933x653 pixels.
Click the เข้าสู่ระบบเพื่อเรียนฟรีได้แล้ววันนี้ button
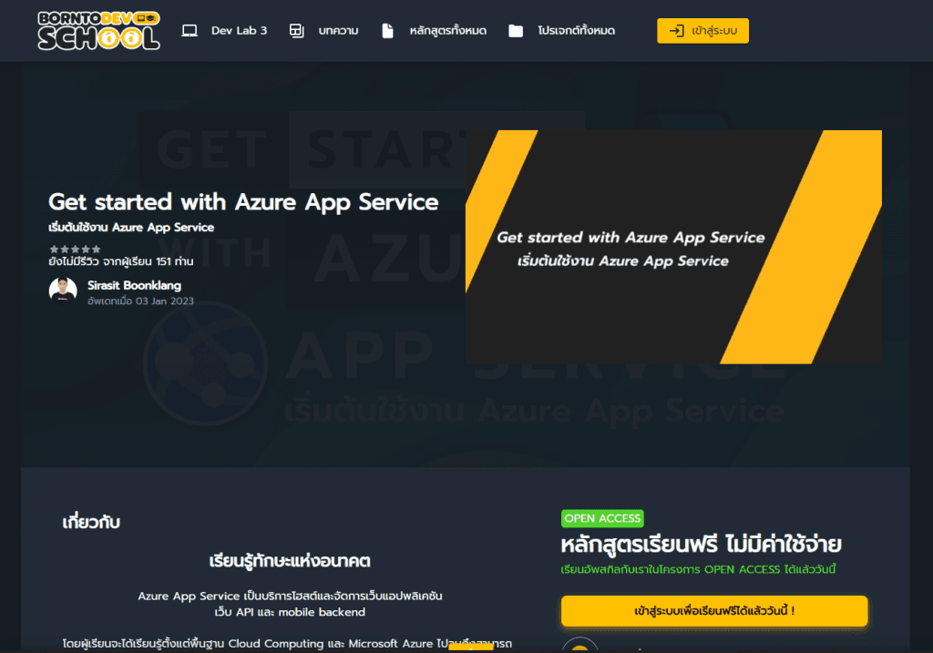[x=714, y=611]
